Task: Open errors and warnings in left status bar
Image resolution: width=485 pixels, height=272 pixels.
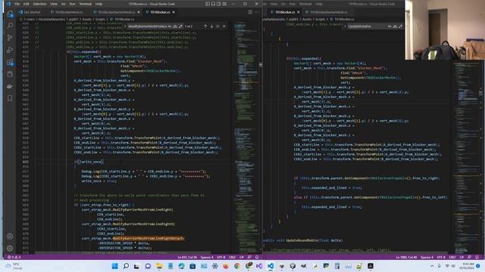Action: click(14, 257)
